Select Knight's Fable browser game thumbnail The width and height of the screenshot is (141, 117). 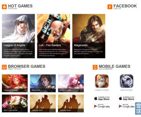coord(71,83)
